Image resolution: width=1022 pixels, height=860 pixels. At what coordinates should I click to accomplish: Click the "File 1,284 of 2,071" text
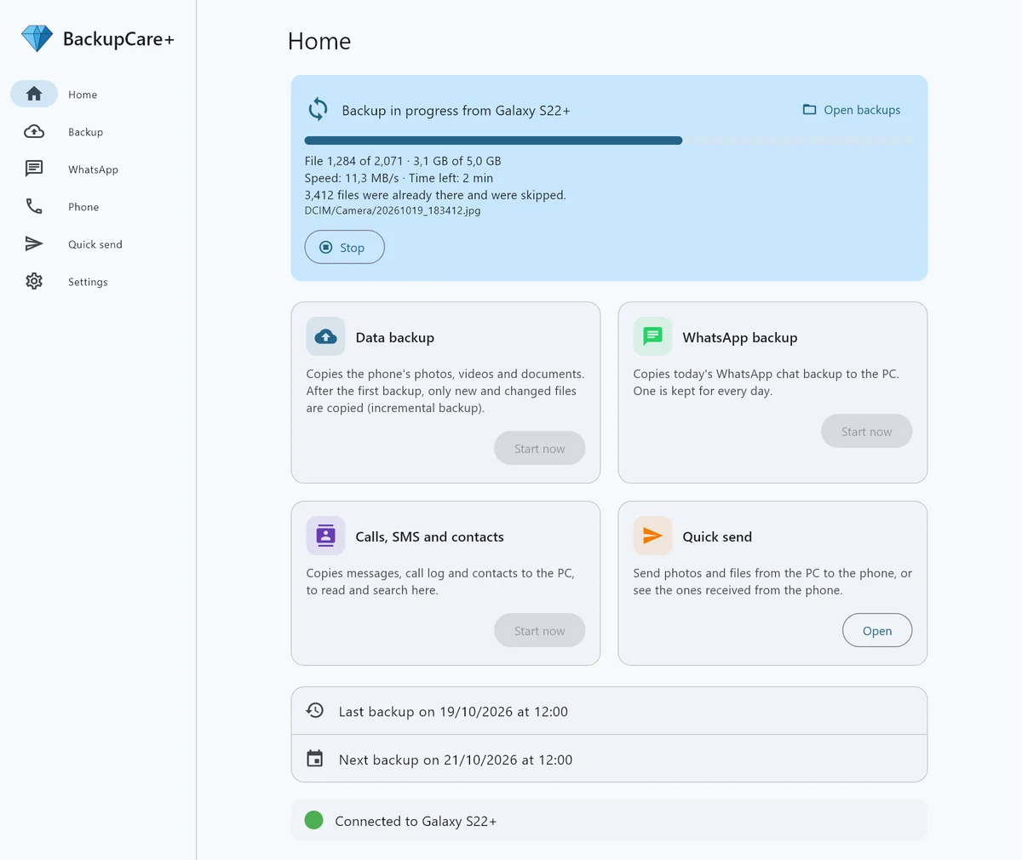click(353, 161)
